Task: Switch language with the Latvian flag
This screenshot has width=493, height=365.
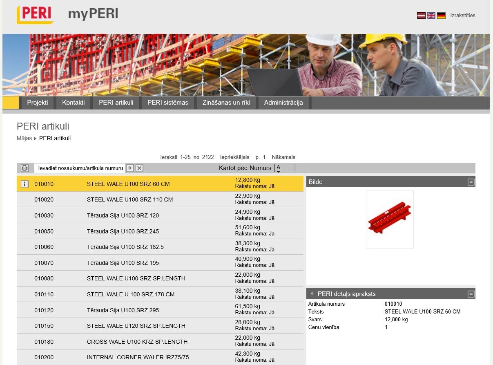Action: (421, 16)
